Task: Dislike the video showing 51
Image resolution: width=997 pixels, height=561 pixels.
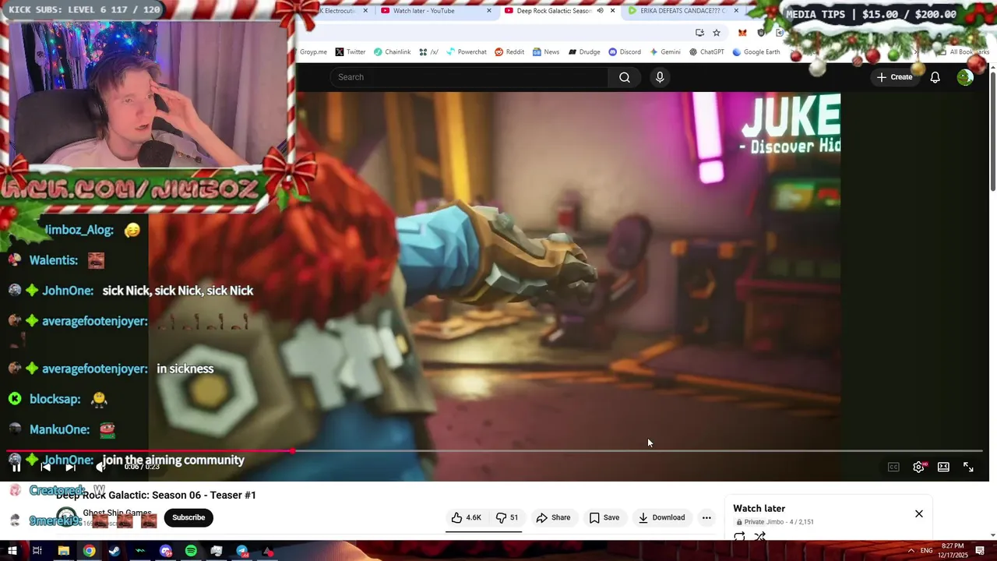Action: pos(507,517)
